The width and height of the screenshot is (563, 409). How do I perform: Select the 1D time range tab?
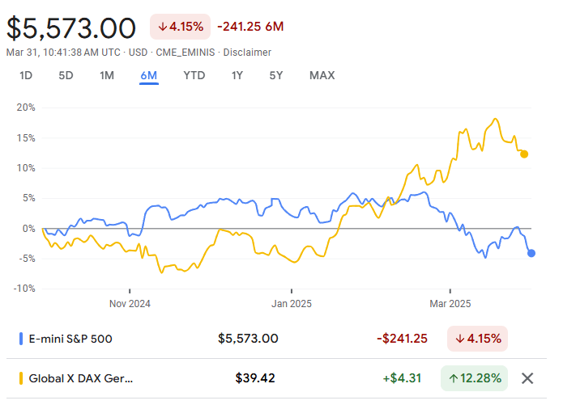click(26, 76)
